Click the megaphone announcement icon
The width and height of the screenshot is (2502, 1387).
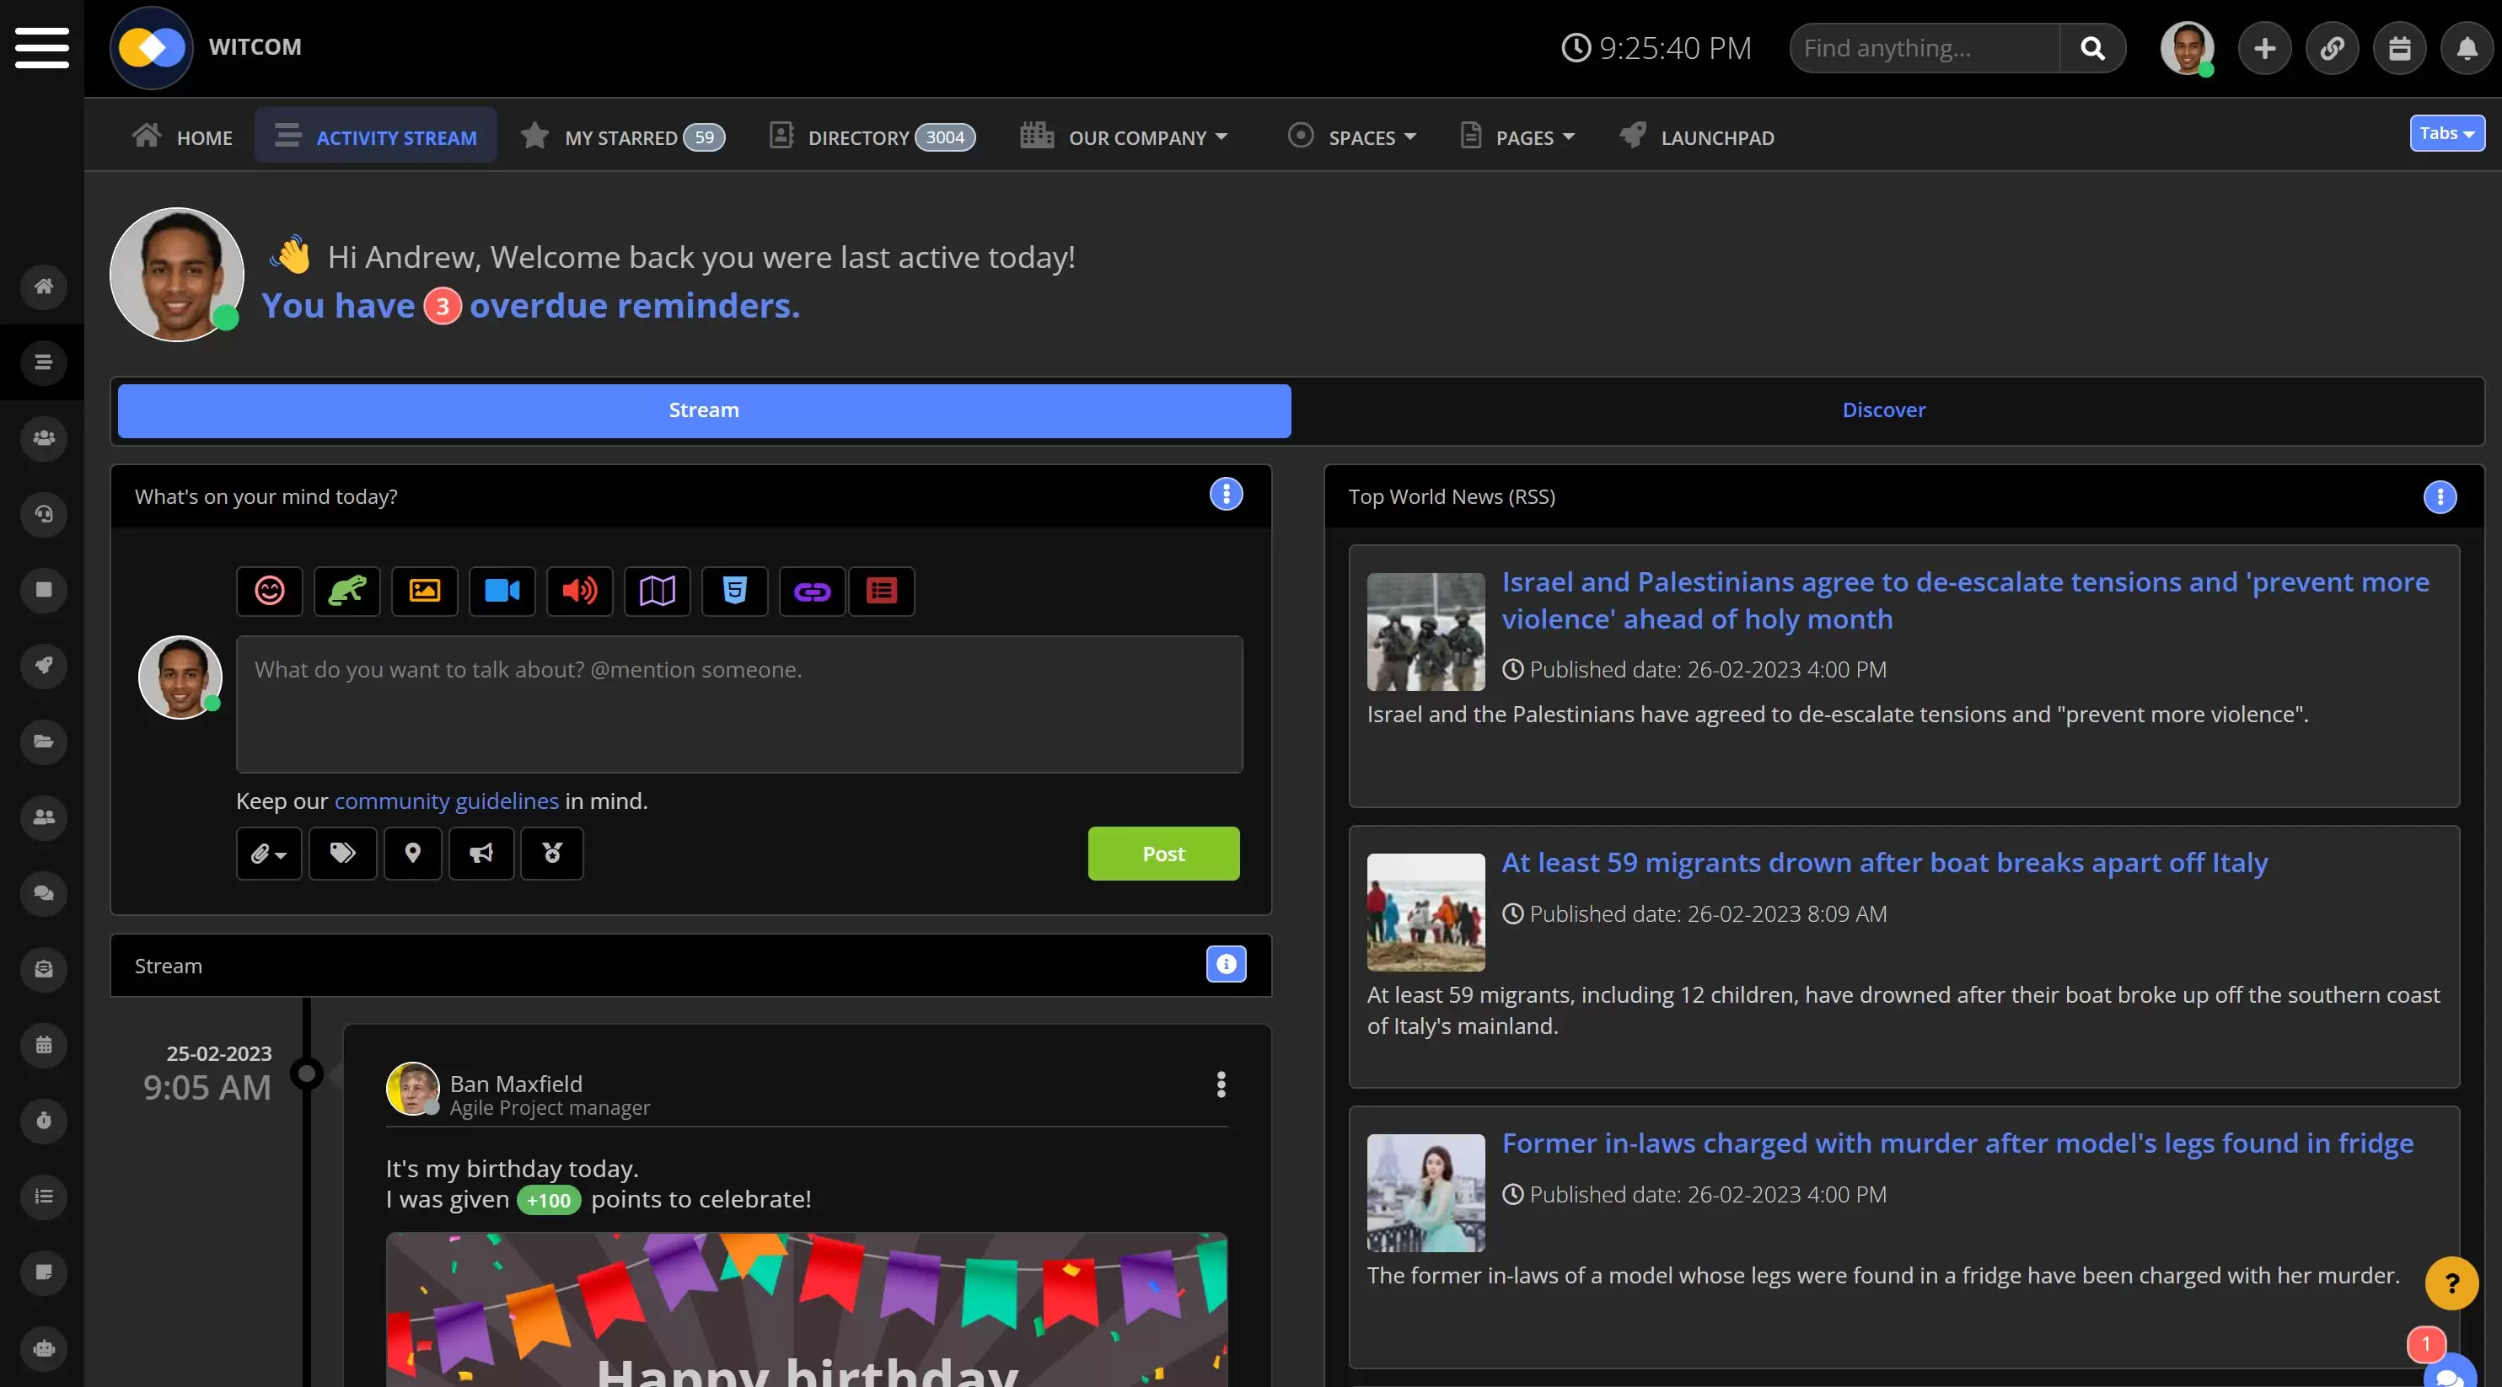click(x=481, y=853)
